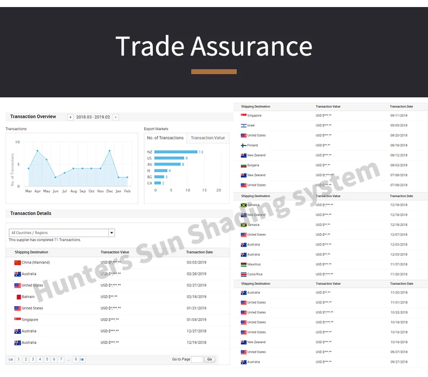Click the FI bar showing 4 transactions

pyautogui.click(x=161, y=170)
